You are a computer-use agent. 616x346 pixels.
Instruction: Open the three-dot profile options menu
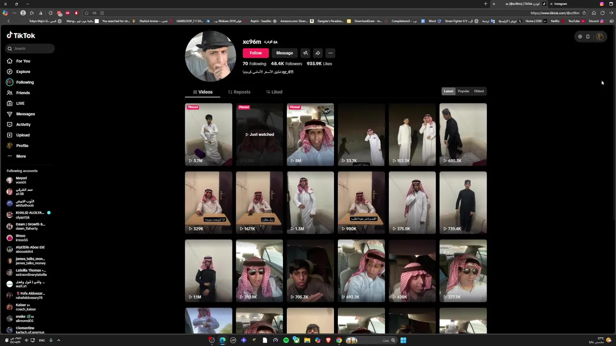[330, 53]
